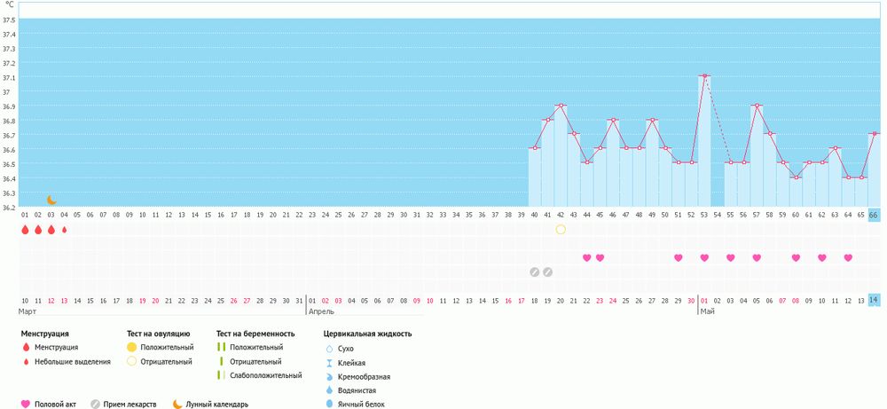Viewport: 887px width, 409px height.
Task: Select the 37.1 peak temperature point on day 53
Action: tap(704, 76)
